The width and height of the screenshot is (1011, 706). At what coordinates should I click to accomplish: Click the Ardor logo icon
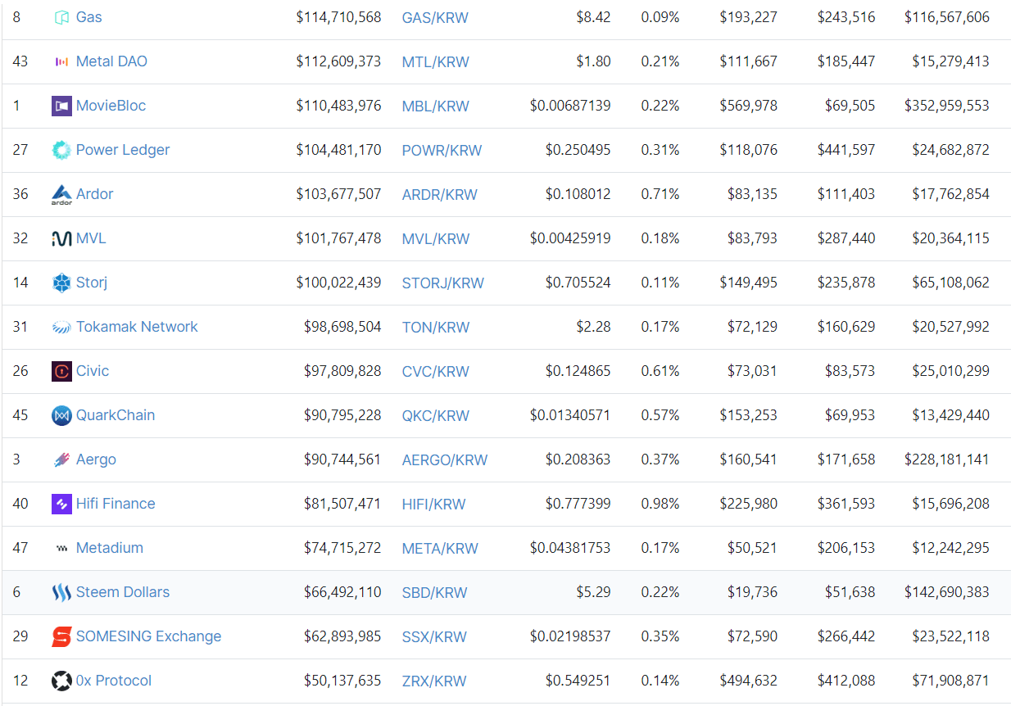click(61, 194)
